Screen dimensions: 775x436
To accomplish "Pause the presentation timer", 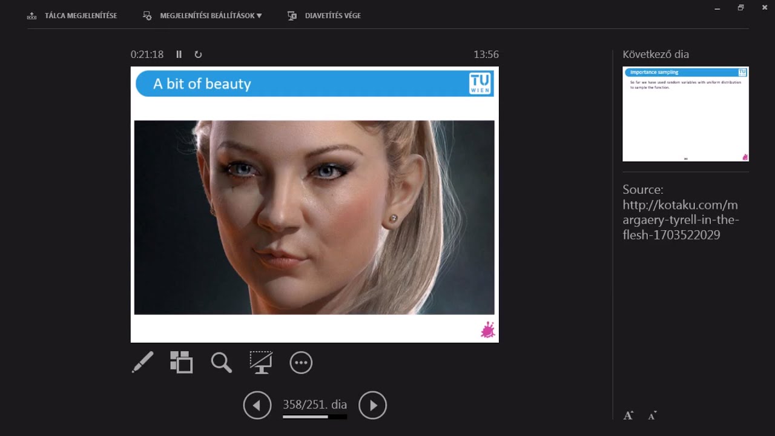I will tap(179, 54).
